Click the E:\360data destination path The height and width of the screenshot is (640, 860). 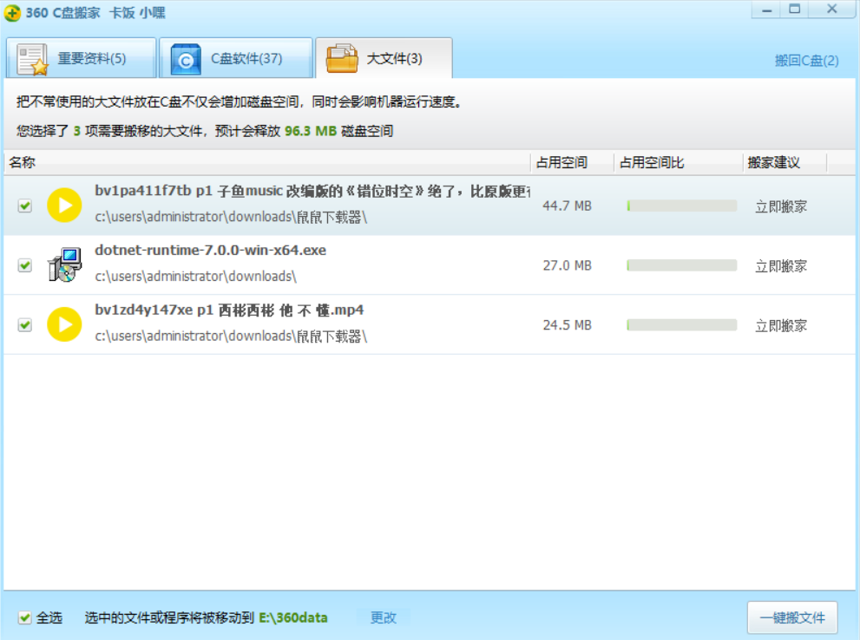pyautogui.click(x=292, y=617)
